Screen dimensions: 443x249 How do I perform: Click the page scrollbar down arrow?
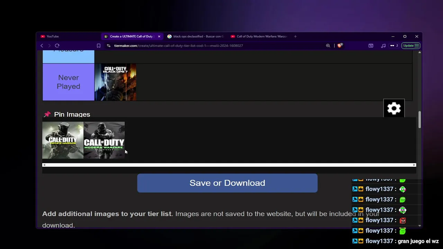[420, 226]
